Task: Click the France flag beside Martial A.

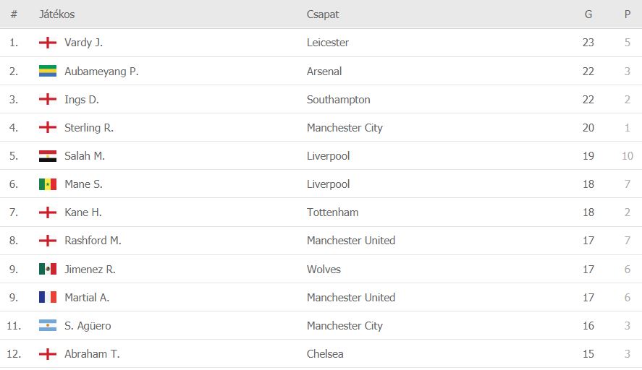Action: point(48,297)
